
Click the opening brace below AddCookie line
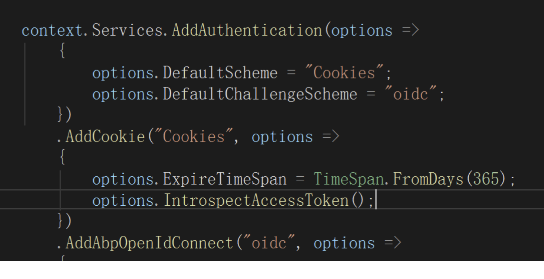(62, 158)
